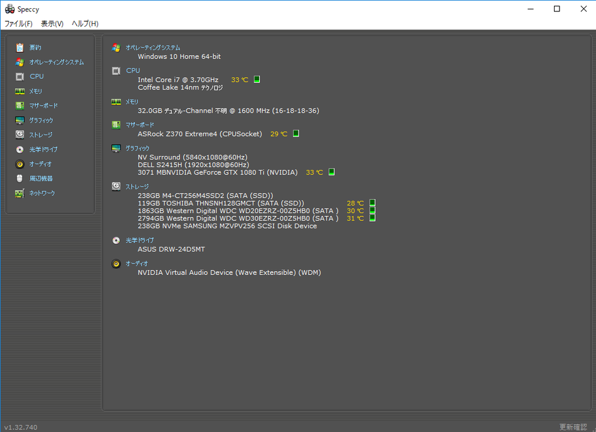
Task: Select マザーボード in the sidebar
Action: pos(44,105)
